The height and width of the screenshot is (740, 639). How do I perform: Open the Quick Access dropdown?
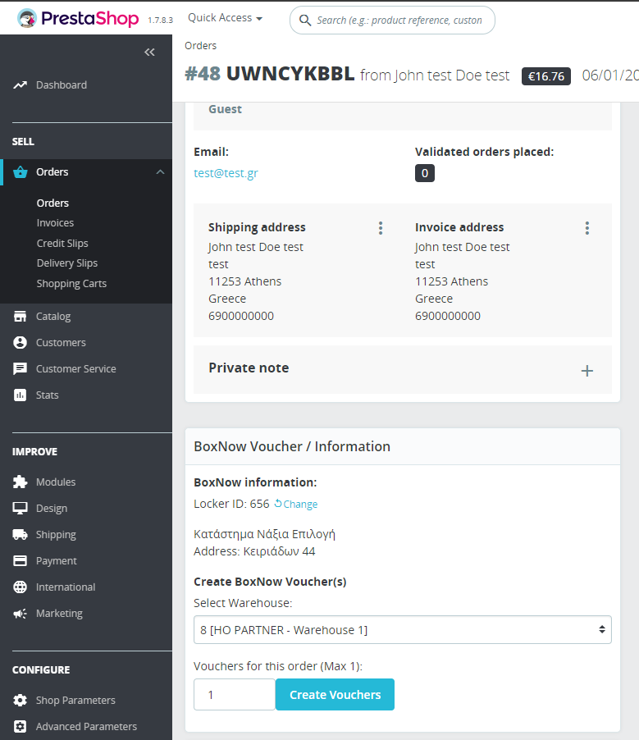click(225, 18)
